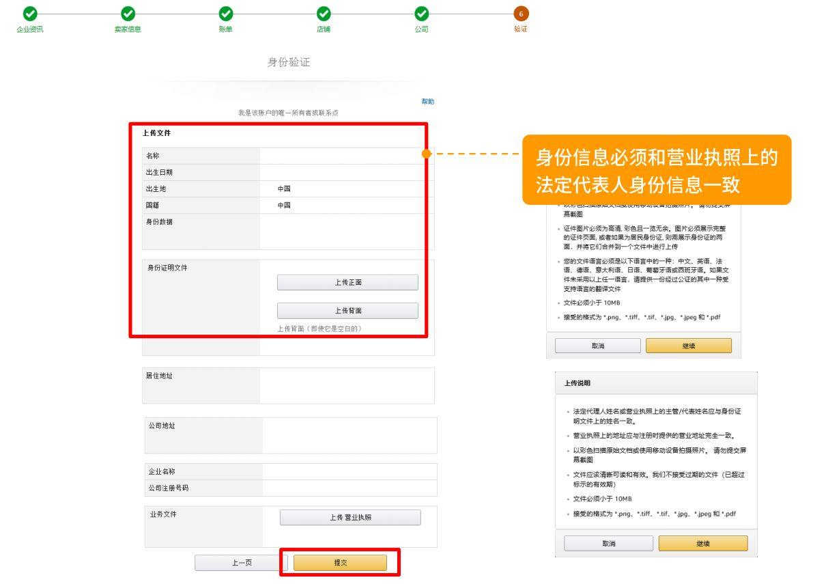
Task: Click the 名称 name field
Action: pos(346,156)
